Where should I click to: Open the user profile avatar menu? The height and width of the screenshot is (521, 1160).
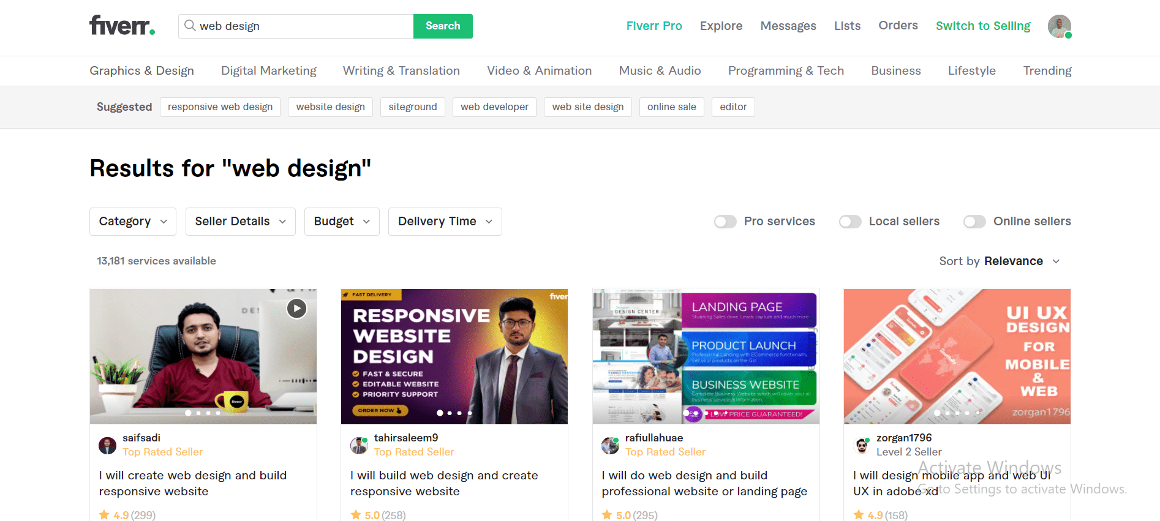point(1059,26)
